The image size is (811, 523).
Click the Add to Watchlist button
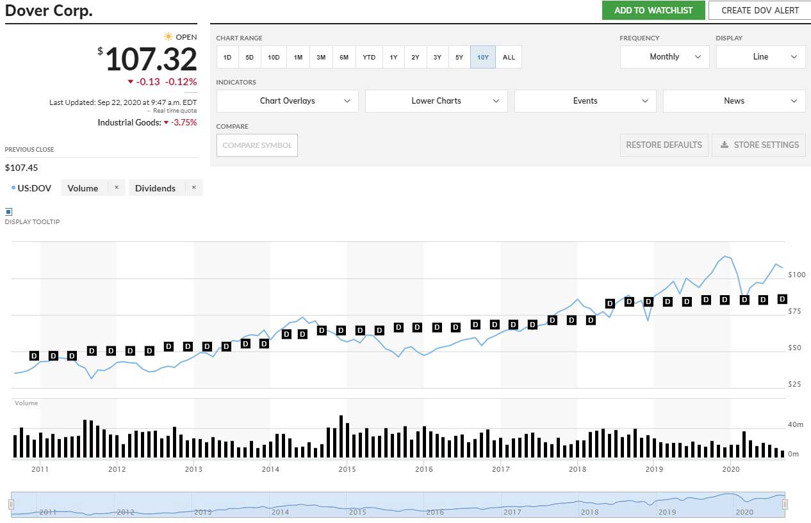(653, 10)
